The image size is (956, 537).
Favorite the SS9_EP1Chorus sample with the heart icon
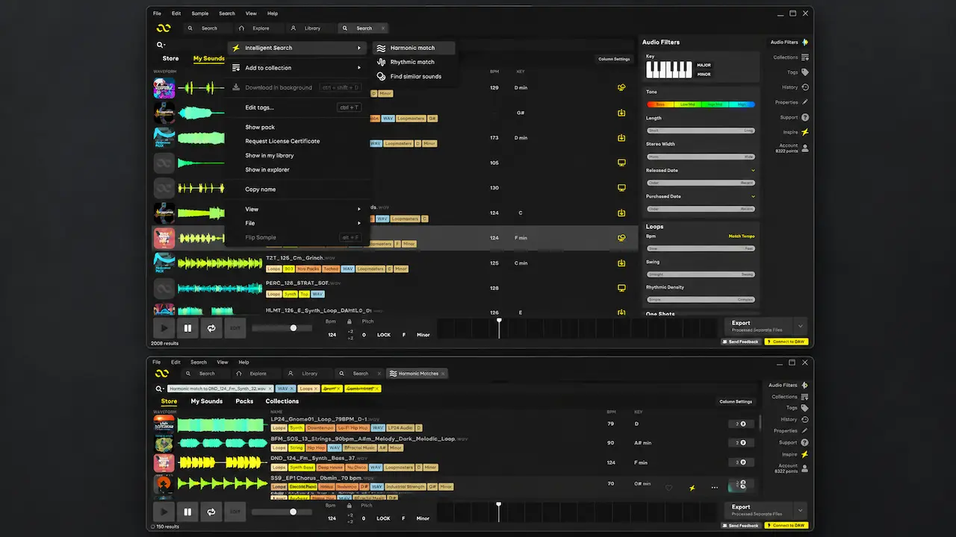click(669, 488)
